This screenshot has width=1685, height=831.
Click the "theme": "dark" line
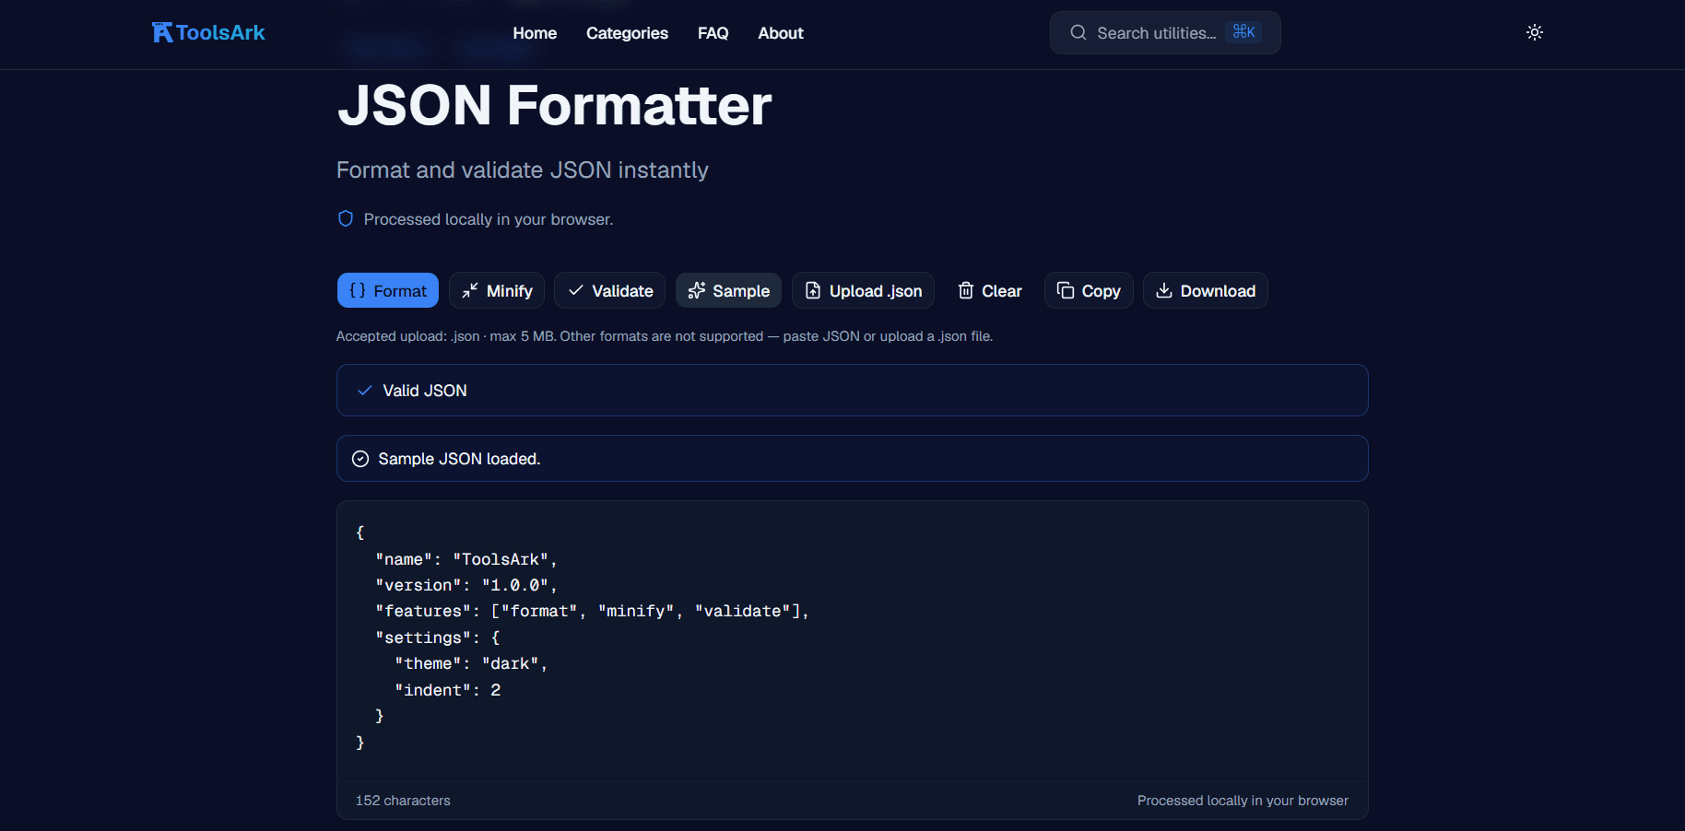pyautogui.click(x=471, y=663)
